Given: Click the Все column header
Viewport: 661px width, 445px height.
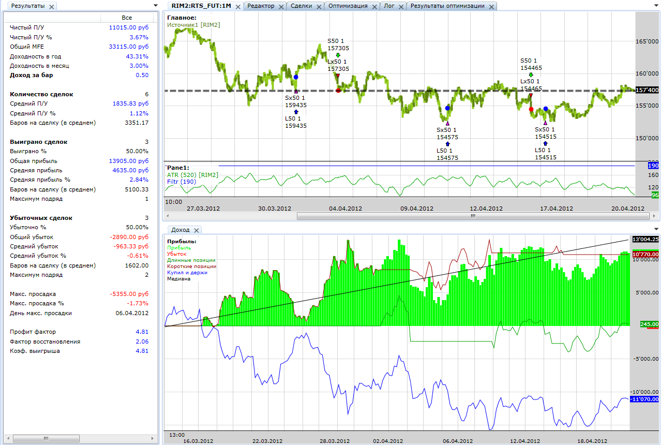Looking at the screenshot, I should 127,18.
